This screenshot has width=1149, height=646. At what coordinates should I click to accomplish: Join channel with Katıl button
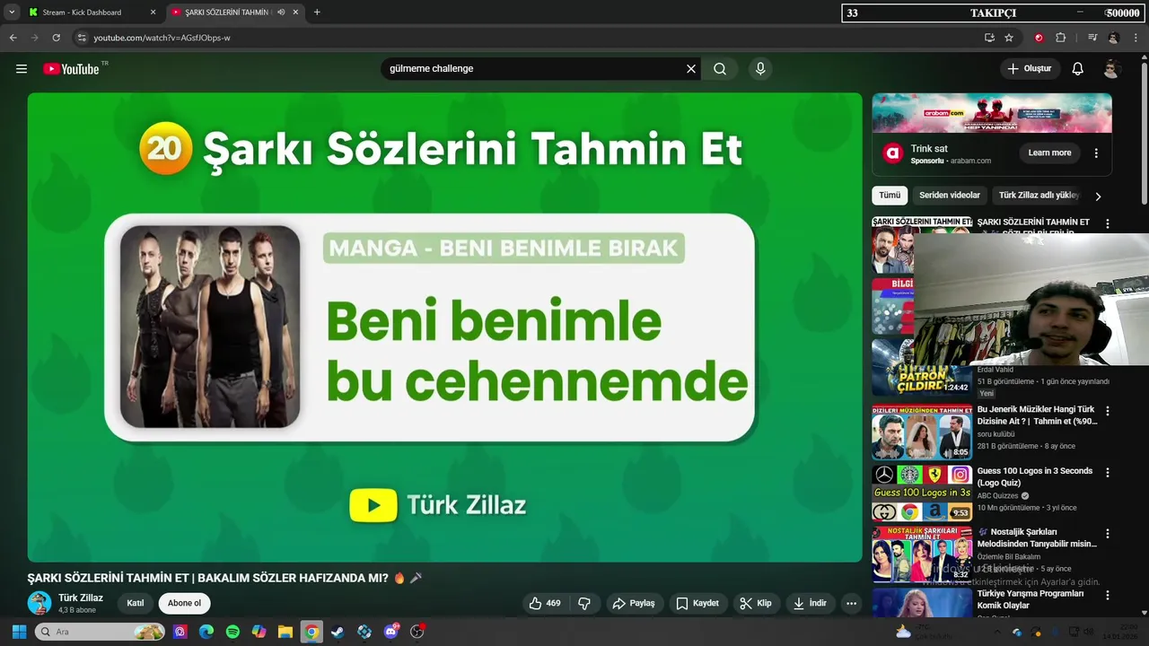136,604
